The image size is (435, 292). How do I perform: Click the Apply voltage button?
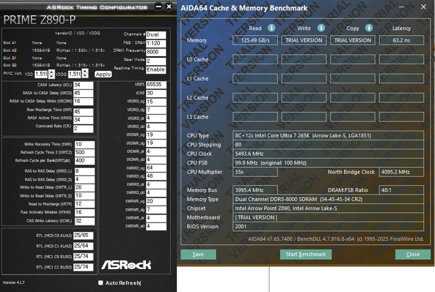pos(103,74)
